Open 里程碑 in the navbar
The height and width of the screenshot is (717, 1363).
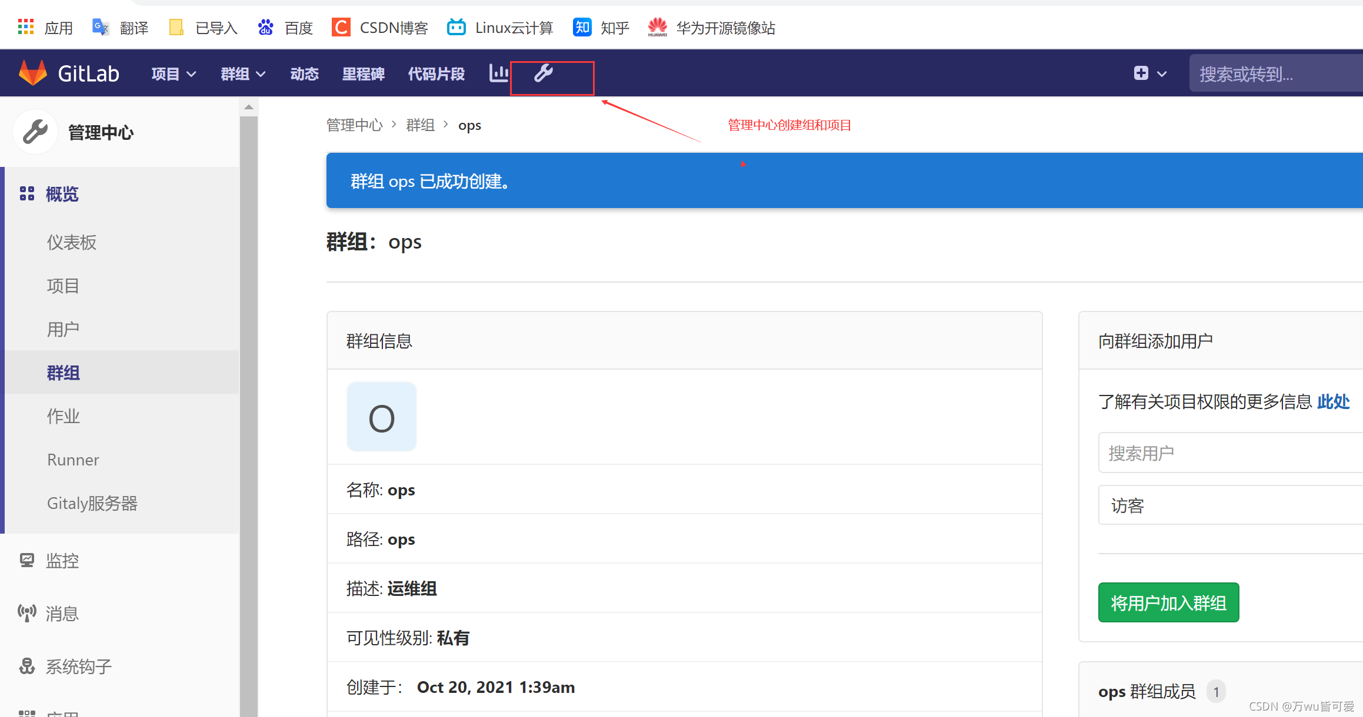point(363,74)
